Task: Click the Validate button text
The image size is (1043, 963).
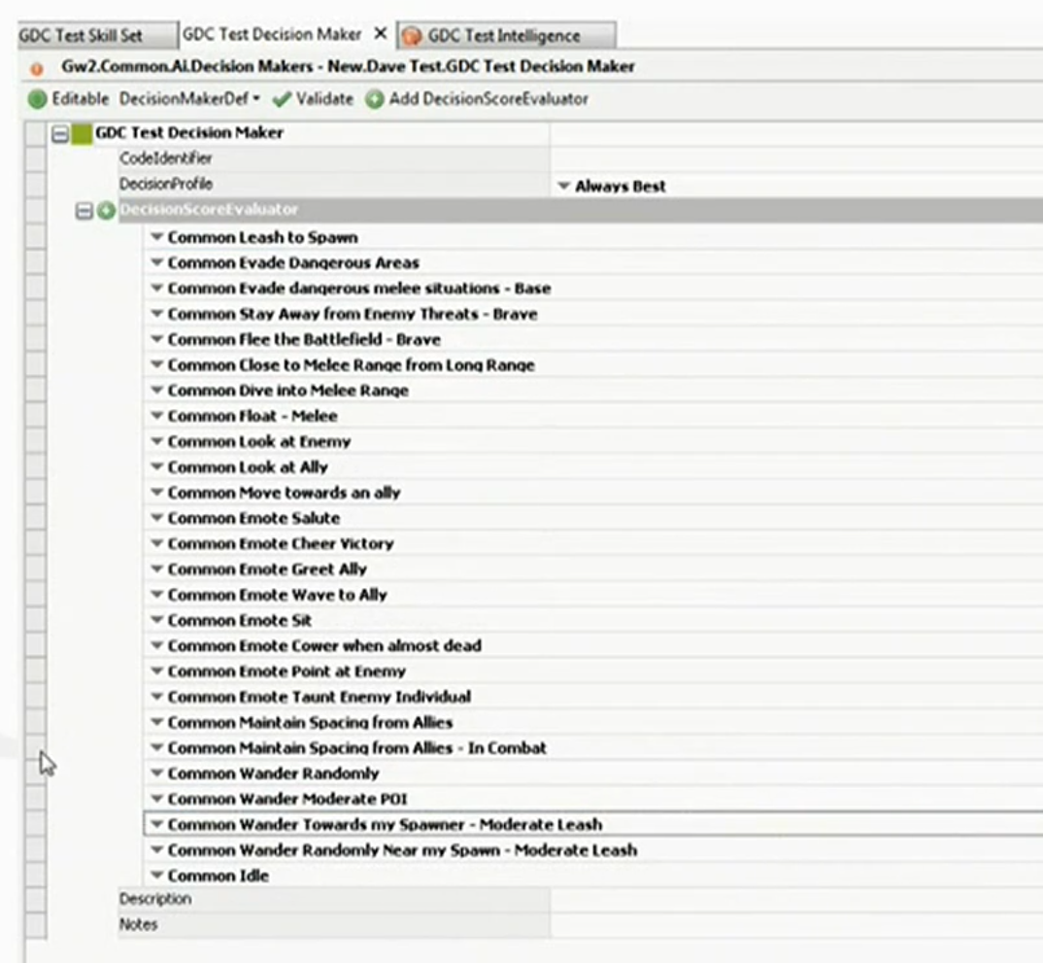Action: [324, 99]
